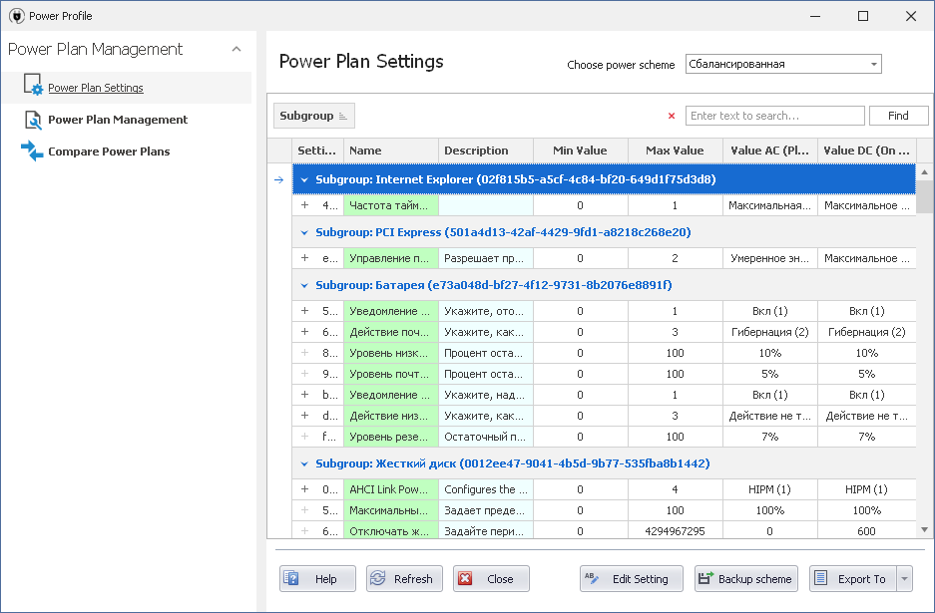Click the Power Plan Management wrench icon
This screenshot has width=935, height=613.
point(32,120)
